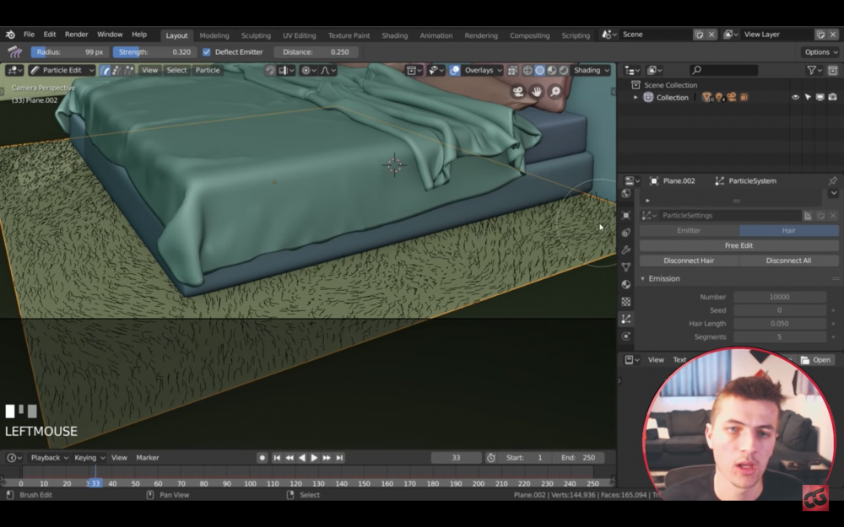Click the new collection icon in outliner
The image size is (844, 527).
[833, 71]
